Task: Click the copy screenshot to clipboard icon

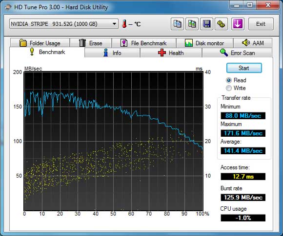Action: (x=192, y=24)
